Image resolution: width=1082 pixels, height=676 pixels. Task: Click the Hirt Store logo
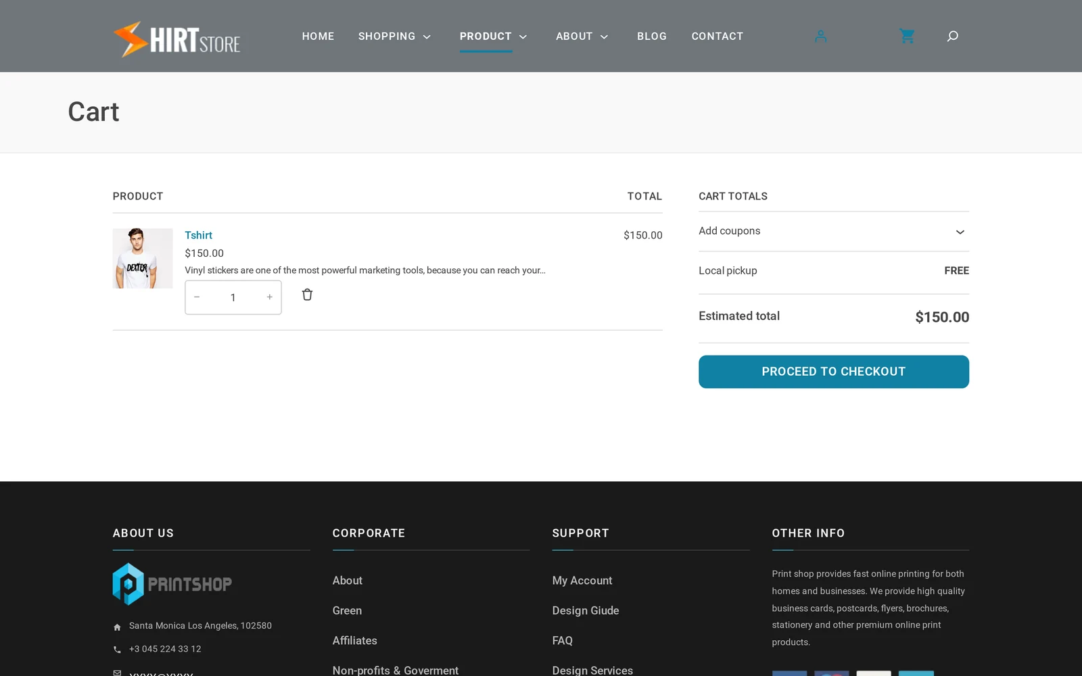177,39
